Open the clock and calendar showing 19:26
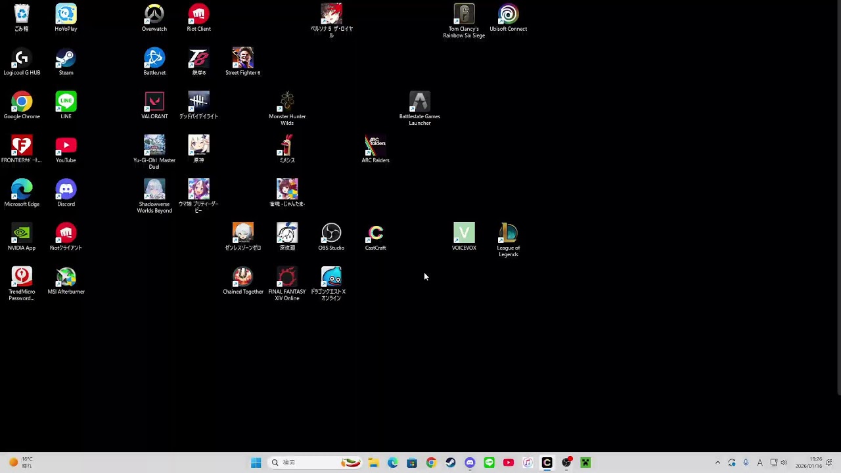841x473 pixels. pyautogui.click(x=809, y=462)
